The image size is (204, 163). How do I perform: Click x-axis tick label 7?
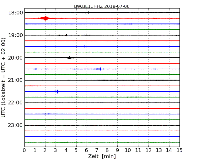click(97, 150)
